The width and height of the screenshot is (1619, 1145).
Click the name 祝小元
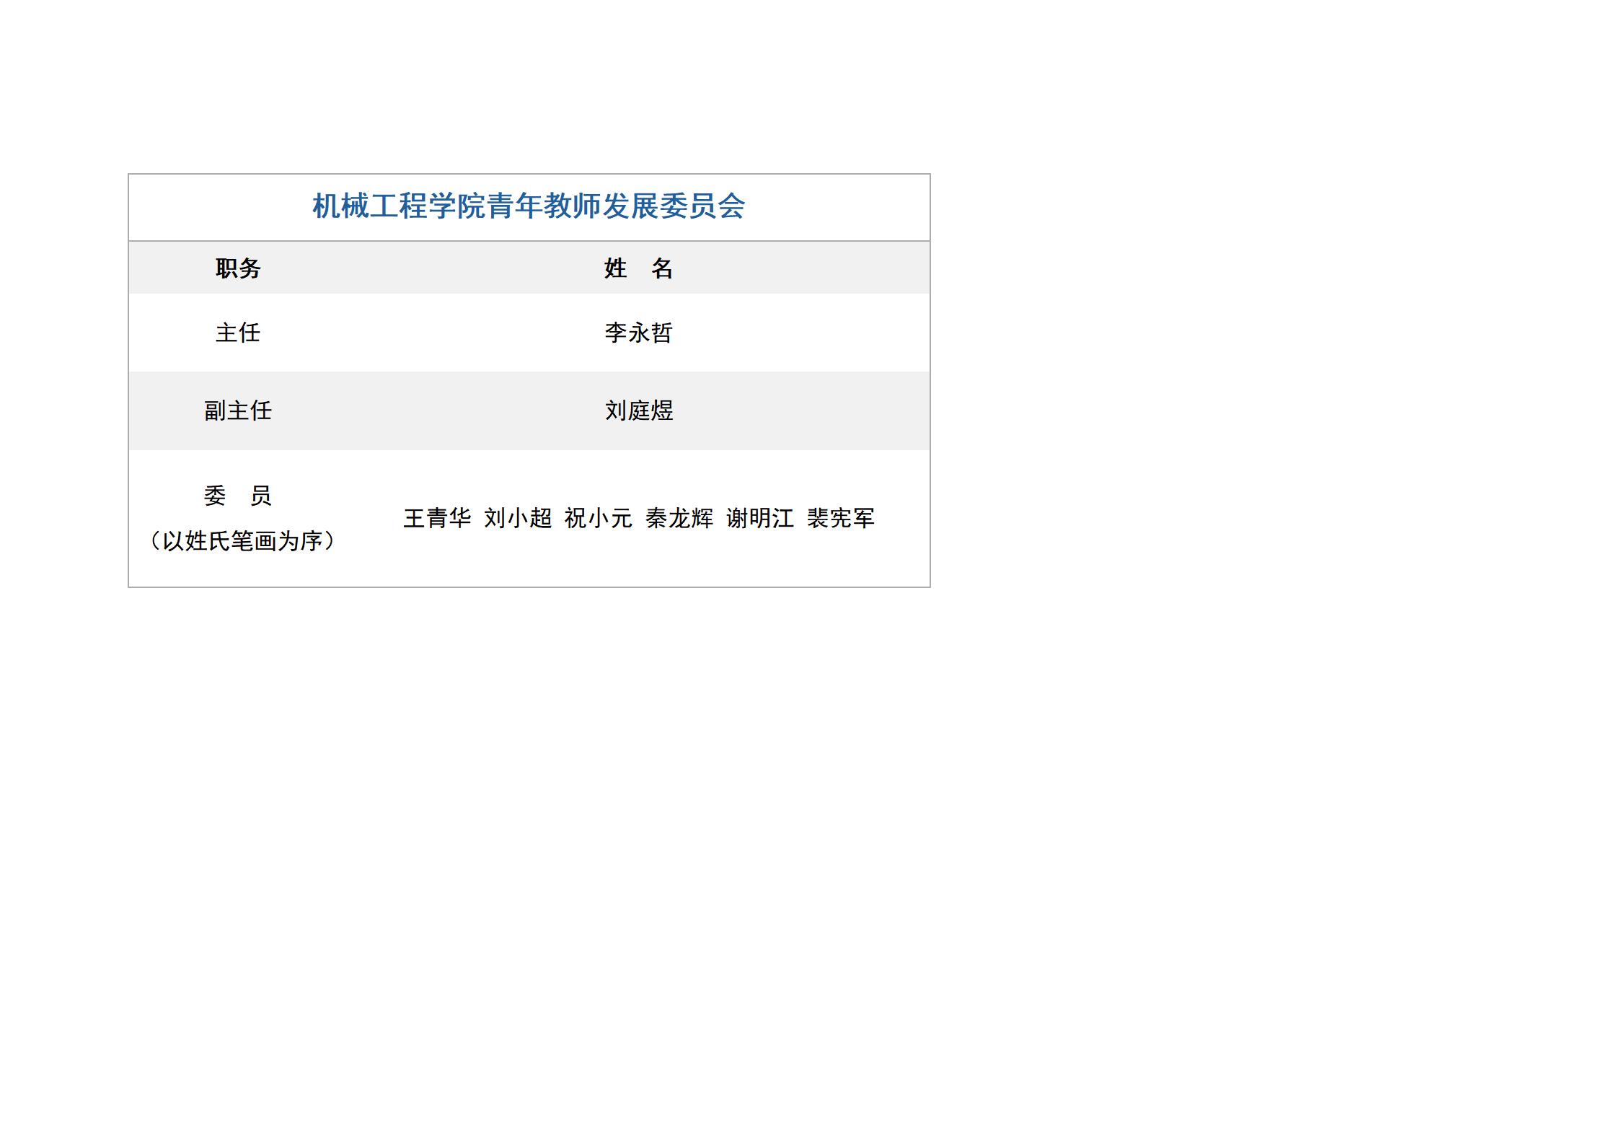(x=599, y=518)
